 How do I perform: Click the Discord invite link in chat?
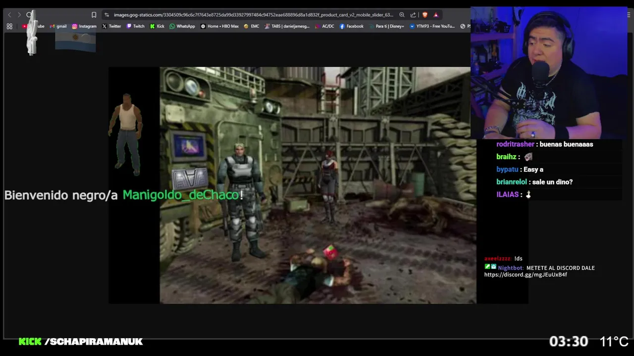pyautogui.click(x=526, y=275)
